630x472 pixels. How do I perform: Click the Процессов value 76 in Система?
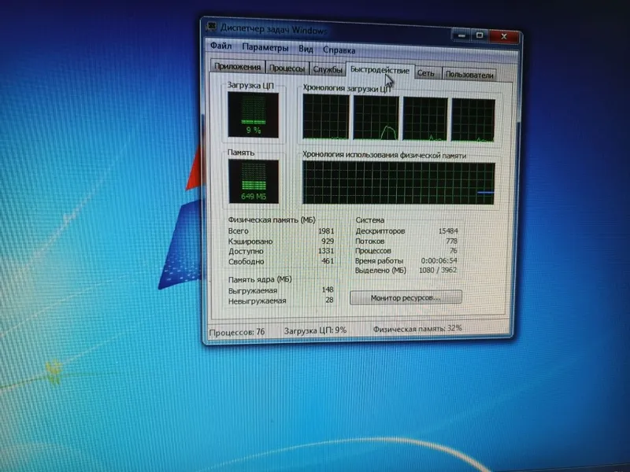pyautogui.click(x=454, y=250)
